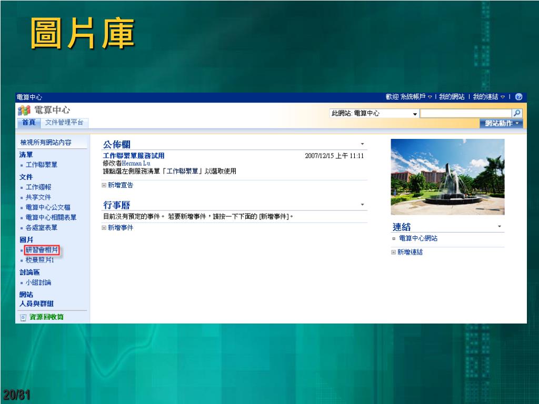Screen dimensions: 539x404
Task: Expand the 公佈欄 web part menu arrow
Action: point(362,144)
